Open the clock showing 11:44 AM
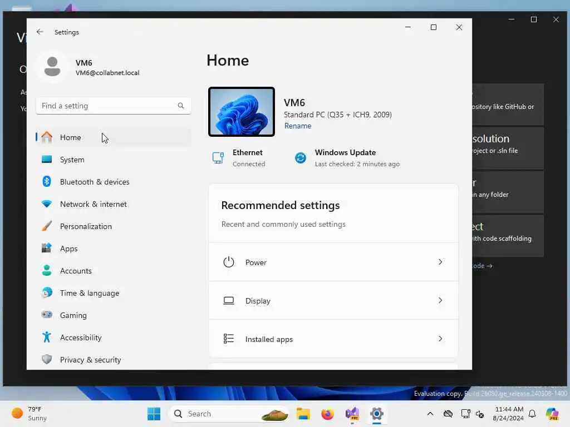Viewport: 570px width, 427px height. [508, 414]
